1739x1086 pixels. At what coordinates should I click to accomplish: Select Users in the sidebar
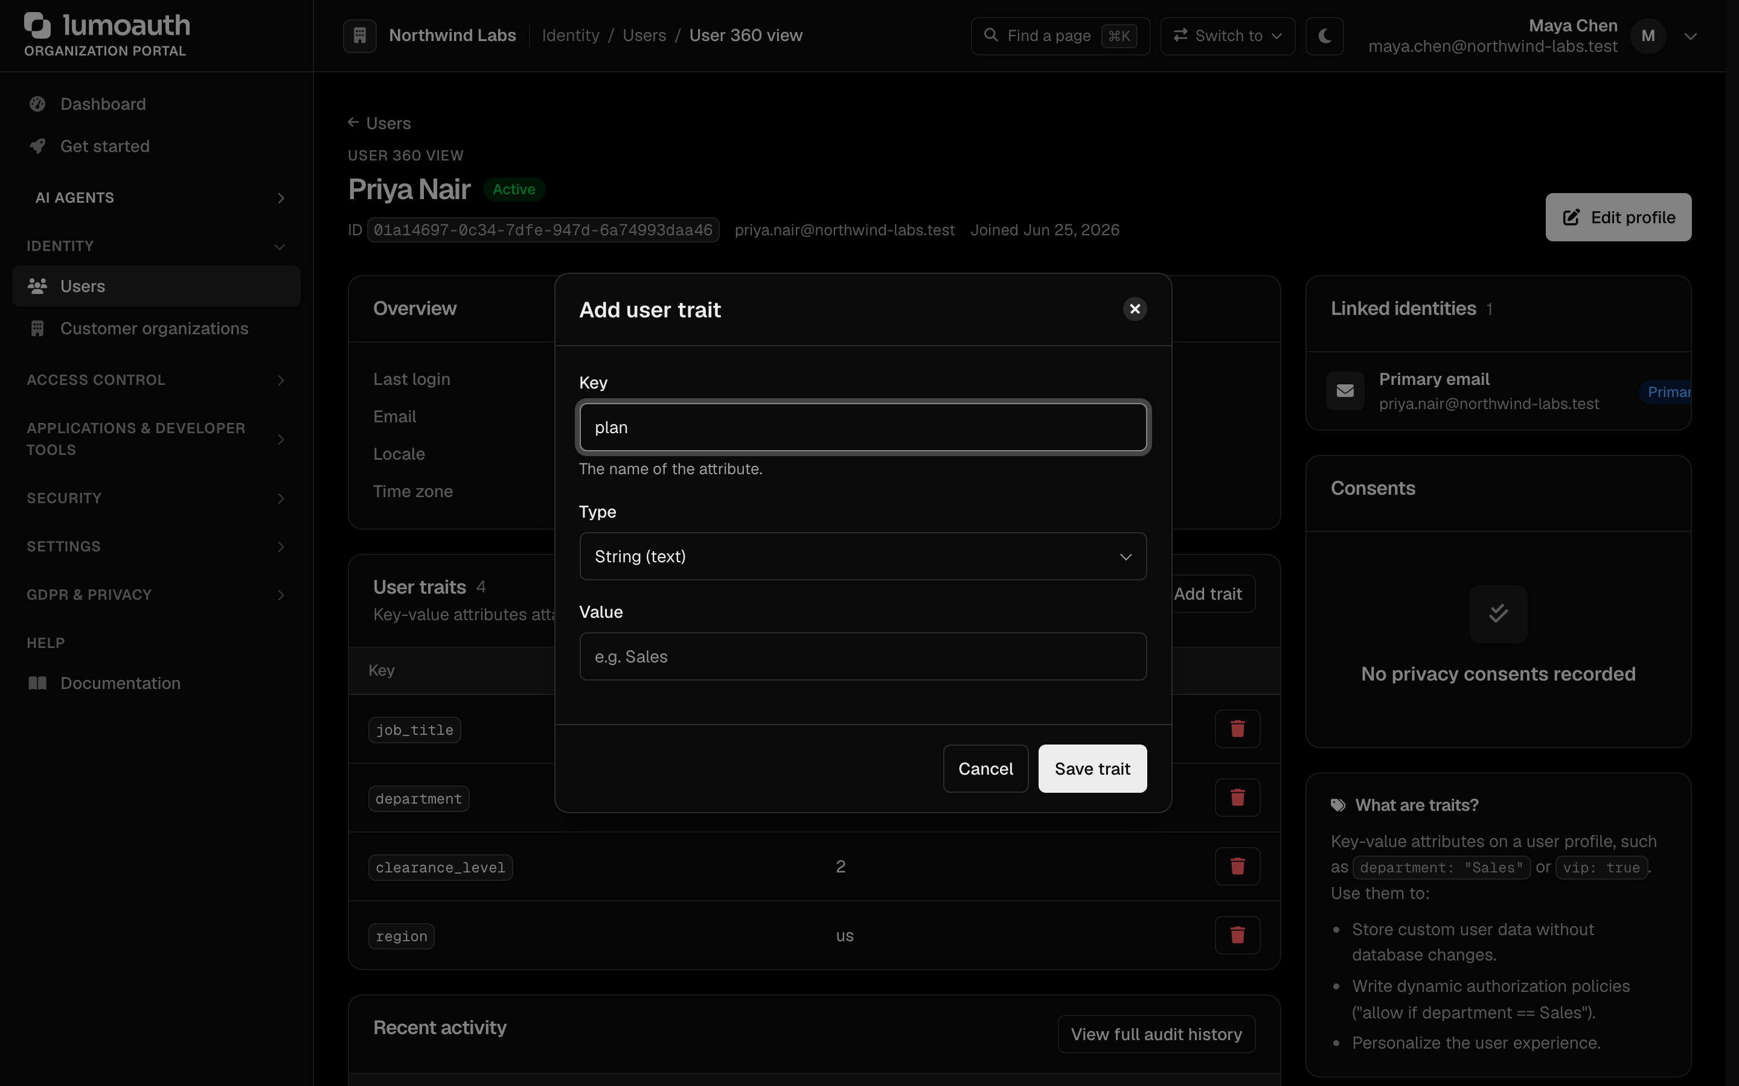point(156,286)
